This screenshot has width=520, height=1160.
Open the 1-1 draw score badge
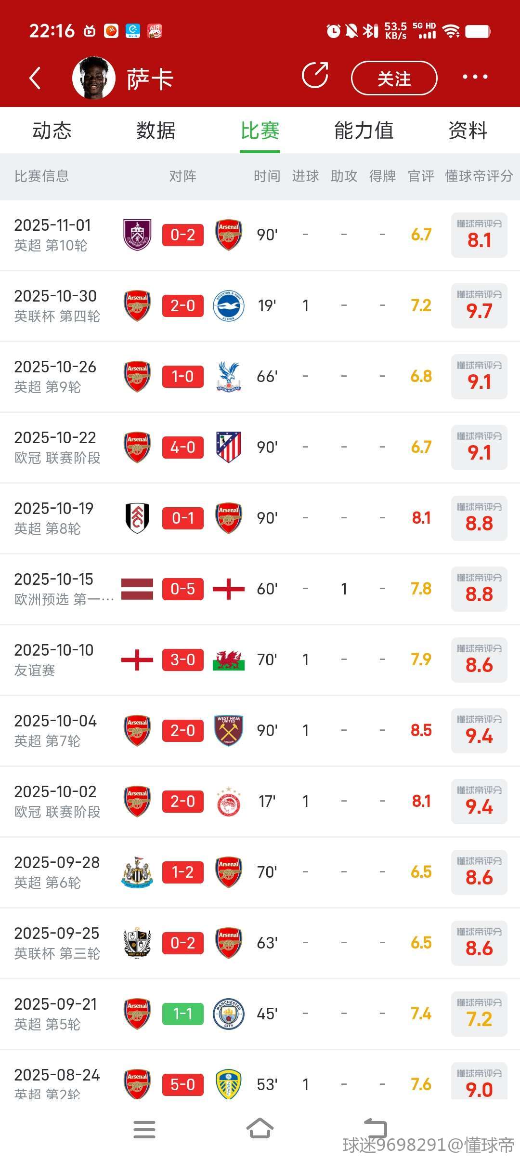click(183, 1014)
